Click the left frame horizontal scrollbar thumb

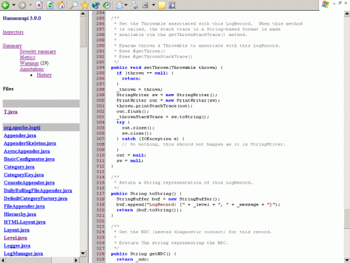click(x=29, y=260)
